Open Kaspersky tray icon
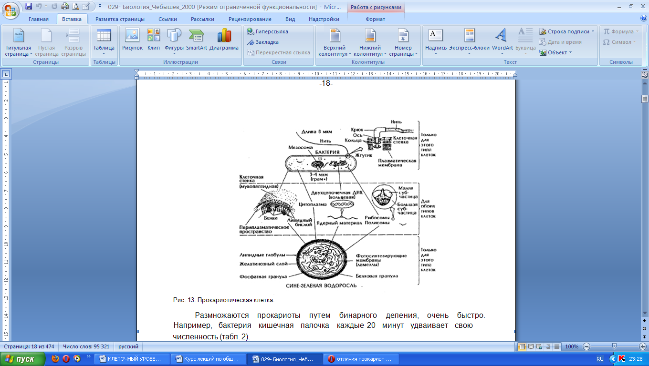Image resolution: width=649 pixels, height=366 pixels. [621, 359]
